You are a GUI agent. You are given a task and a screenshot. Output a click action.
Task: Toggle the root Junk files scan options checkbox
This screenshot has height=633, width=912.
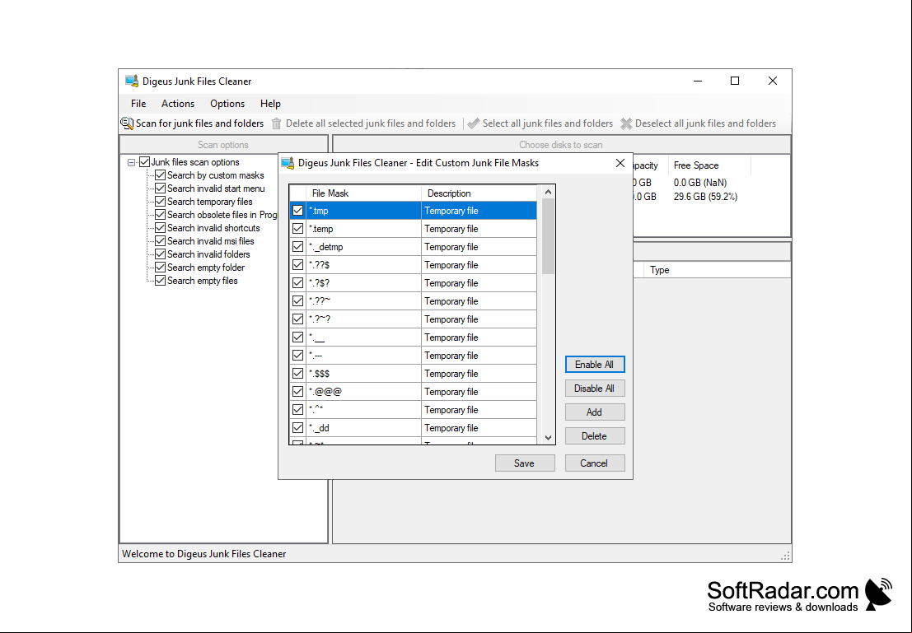tap(145, 162)
